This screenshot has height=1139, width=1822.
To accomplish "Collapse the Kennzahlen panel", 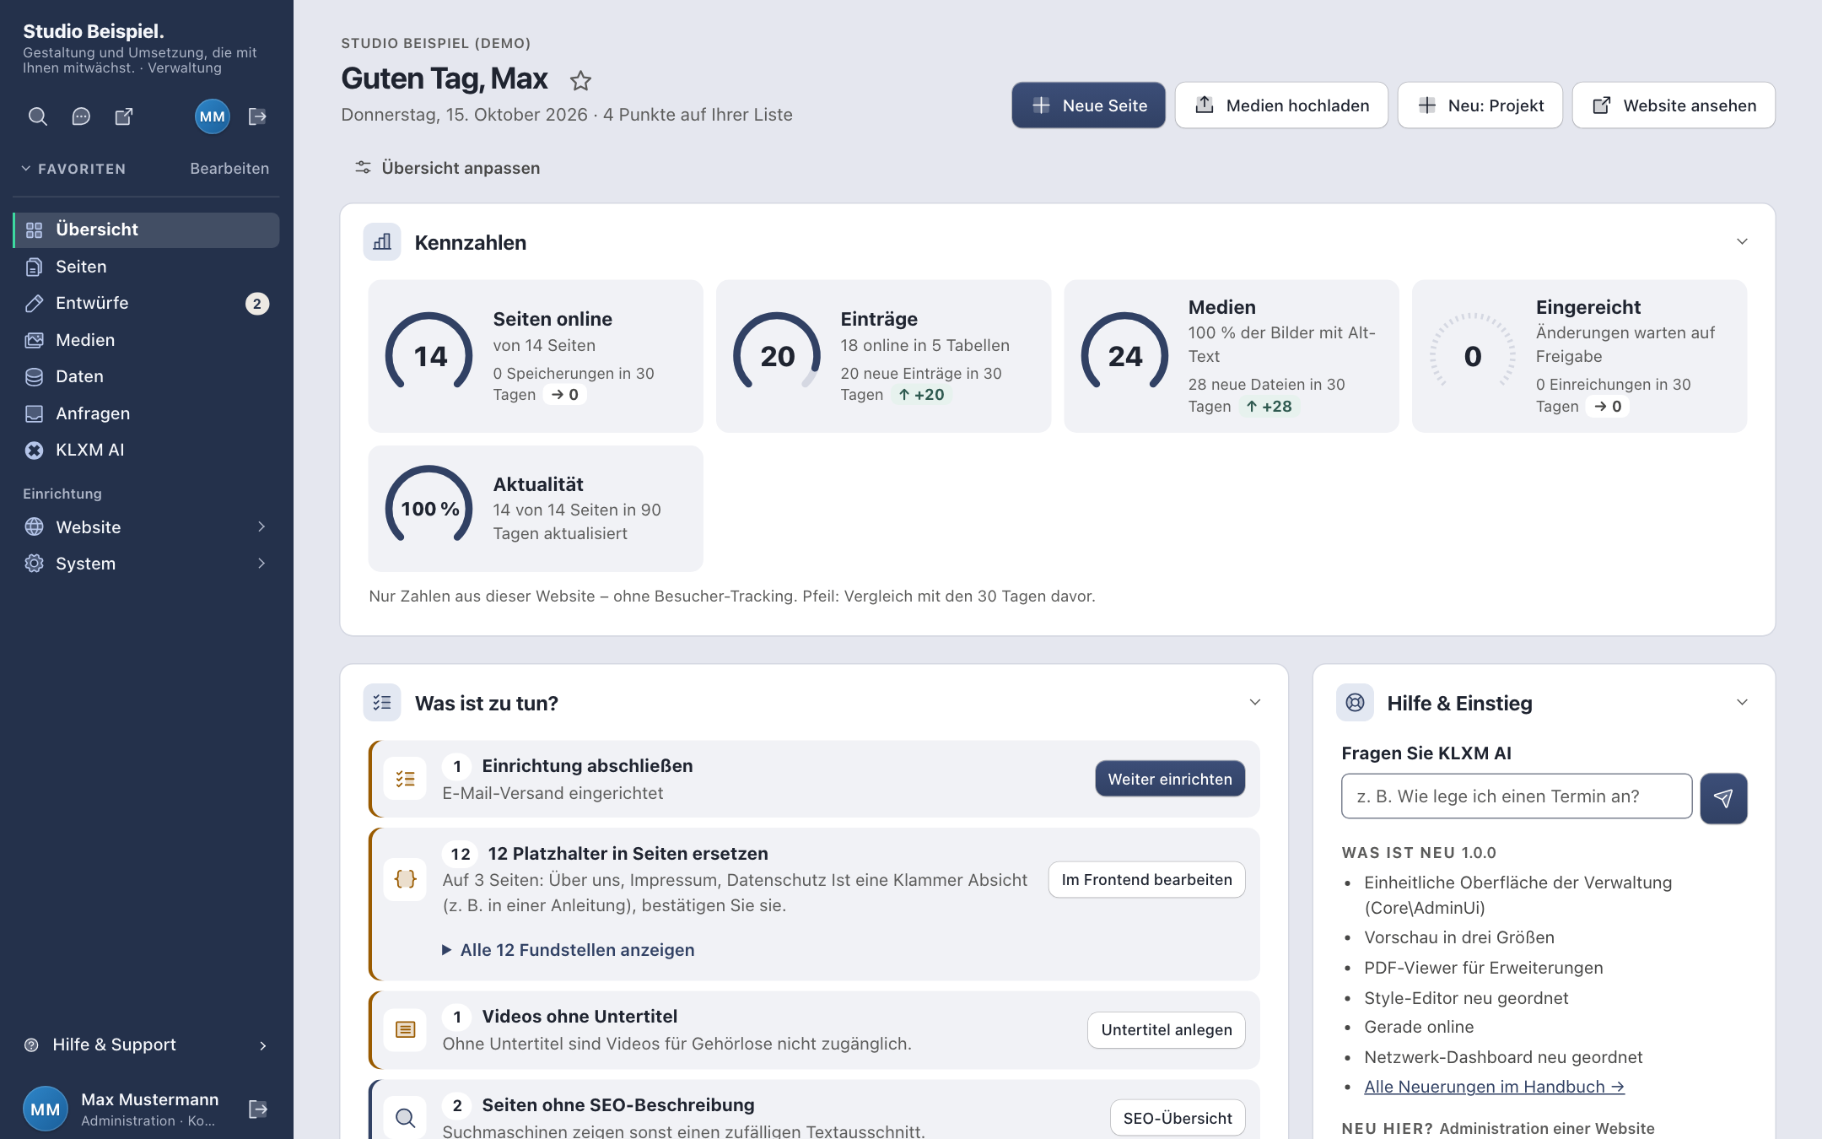I will [1742, 242].
